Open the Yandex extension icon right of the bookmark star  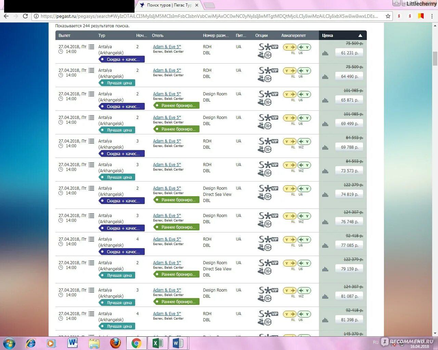pyautogui.click(x=399, y=16)
